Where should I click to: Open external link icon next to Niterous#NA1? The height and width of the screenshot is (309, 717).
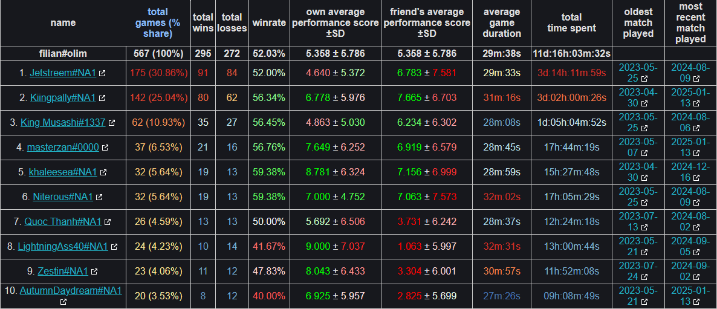pos(99,197)
